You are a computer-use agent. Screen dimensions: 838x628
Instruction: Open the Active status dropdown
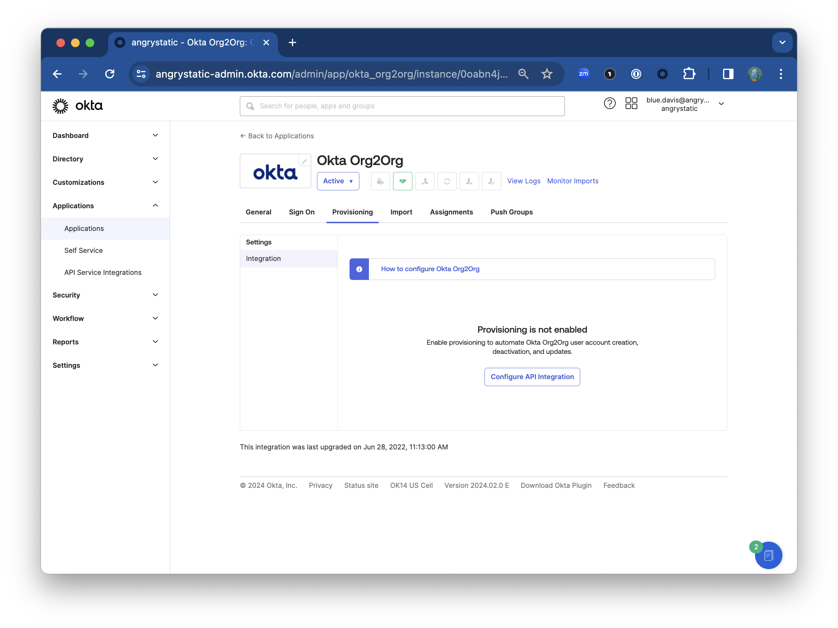tap(337, 181)
